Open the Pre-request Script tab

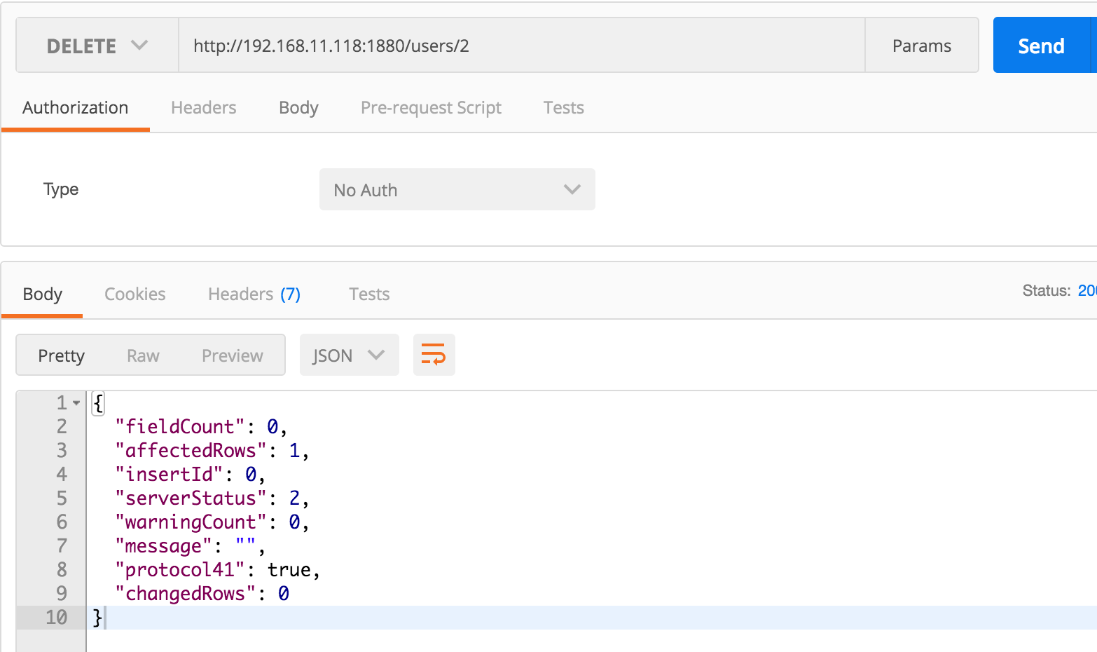click(x=431, y=107)
